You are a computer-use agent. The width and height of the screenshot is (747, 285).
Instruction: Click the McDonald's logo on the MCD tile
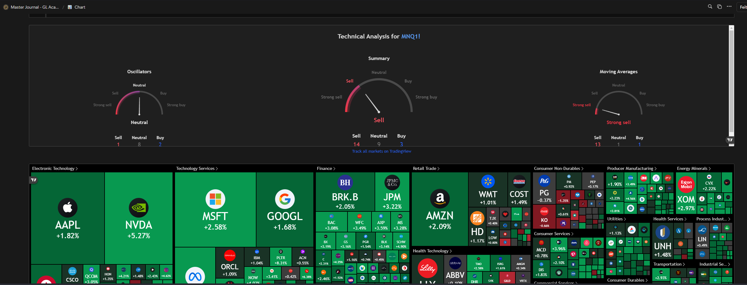click(541, 243)
